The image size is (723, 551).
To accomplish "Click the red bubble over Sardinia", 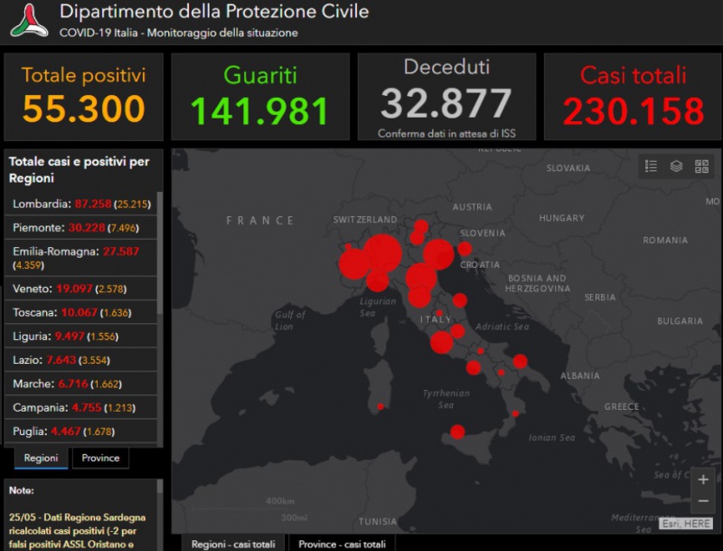I will click(380, 407).
